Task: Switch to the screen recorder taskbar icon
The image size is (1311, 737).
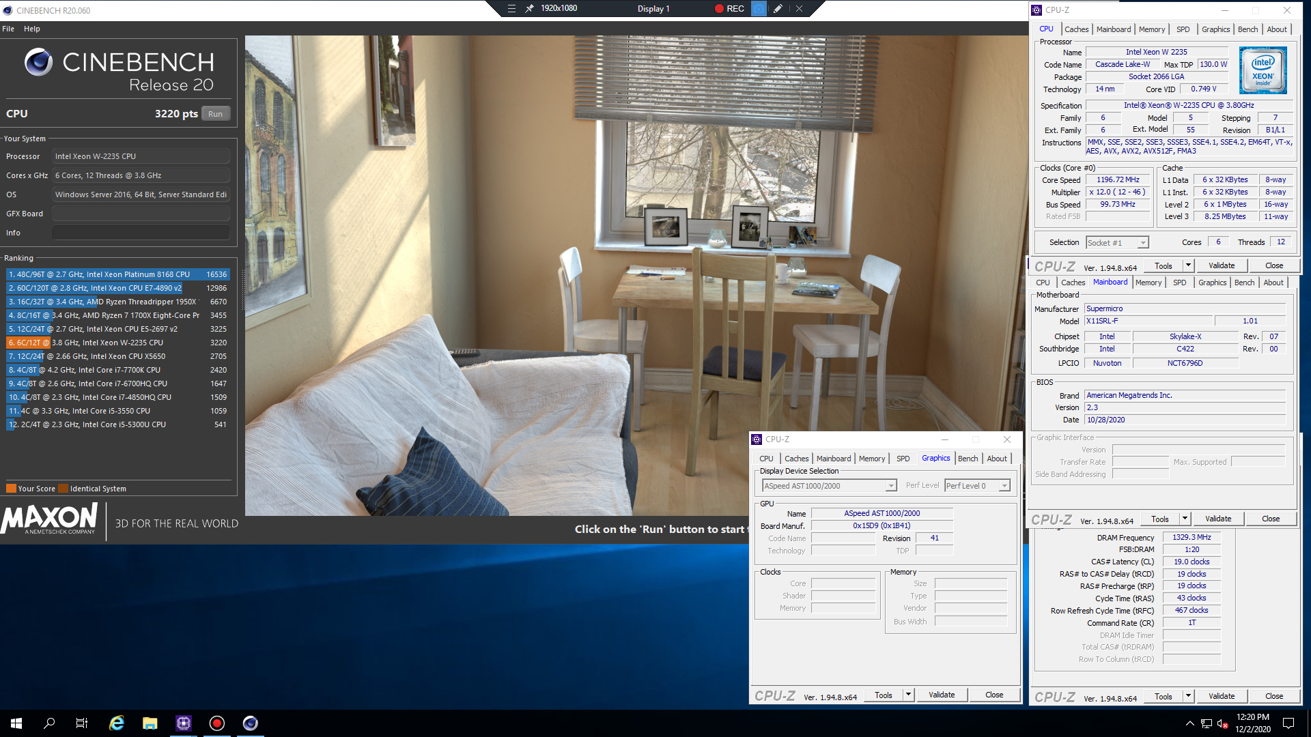Action: [x=217, y=723]
